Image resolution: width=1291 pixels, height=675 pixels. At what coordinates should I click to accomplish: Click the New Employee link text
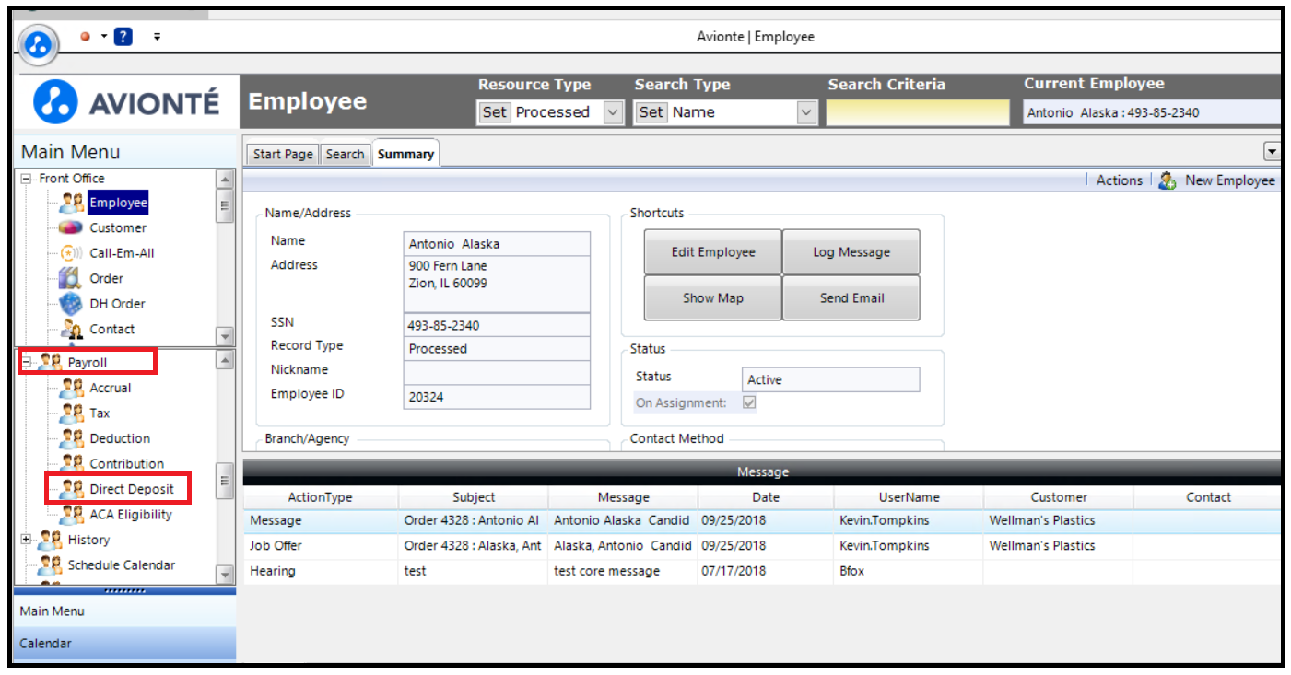tap(1230, 180)
